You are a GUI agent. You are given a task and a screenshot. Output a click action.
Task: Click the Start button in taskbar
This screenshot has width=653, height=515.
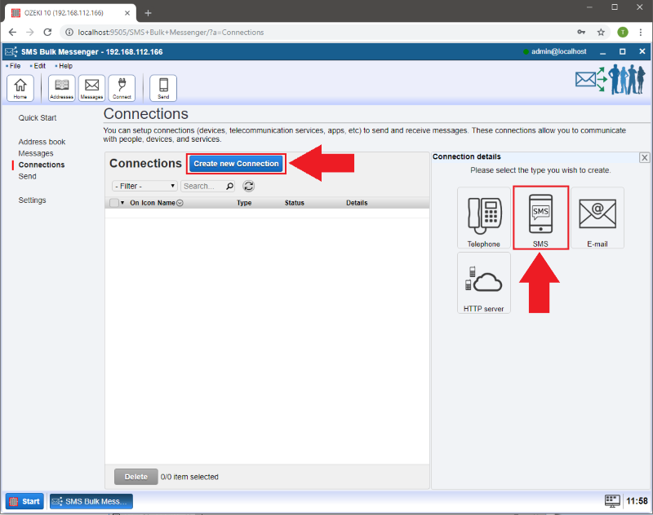(x=24, y=501)
